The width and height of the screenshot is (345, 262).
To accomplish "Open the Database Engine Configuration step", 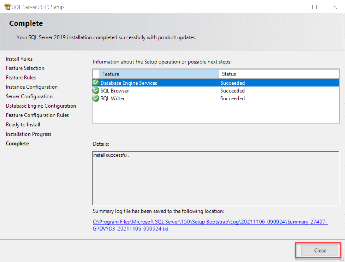I will pos(41,106).
